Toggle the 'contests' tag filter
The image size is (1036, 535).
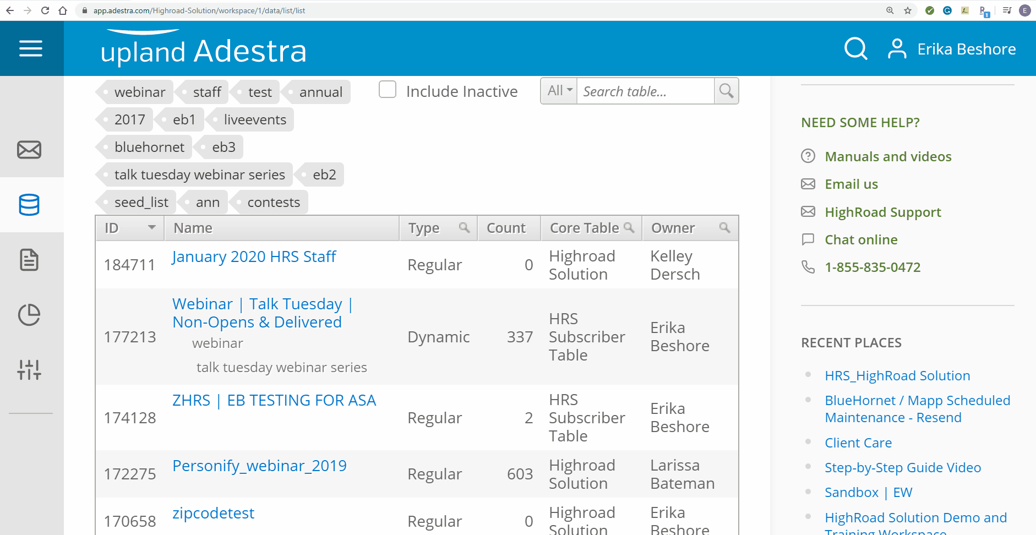[272, 202]
